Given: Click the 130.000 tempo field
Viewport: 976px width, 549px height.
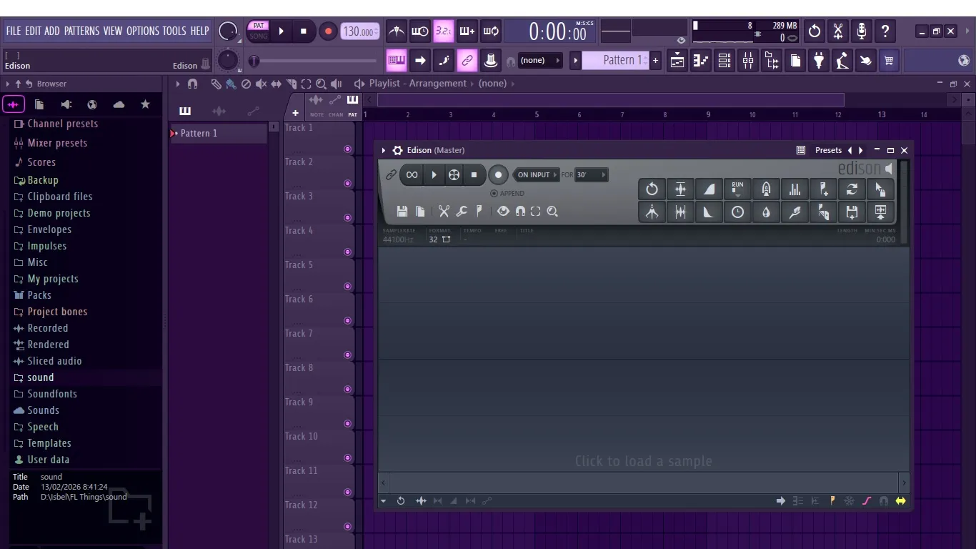Looking at the screenshot, I should click(360, 31).
